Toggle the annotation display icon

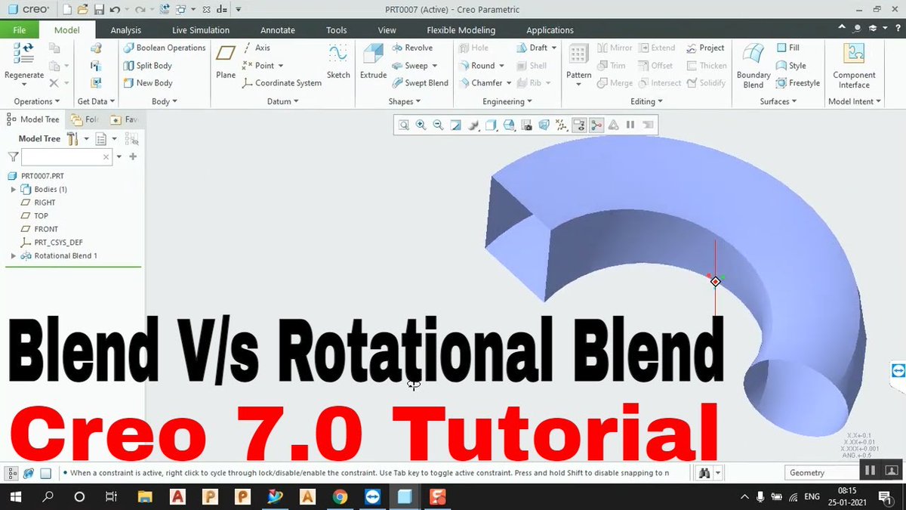[578, 124]
